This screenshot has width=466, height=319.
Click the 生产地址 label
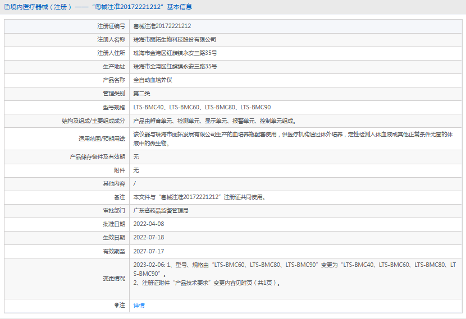click(114, 67)
